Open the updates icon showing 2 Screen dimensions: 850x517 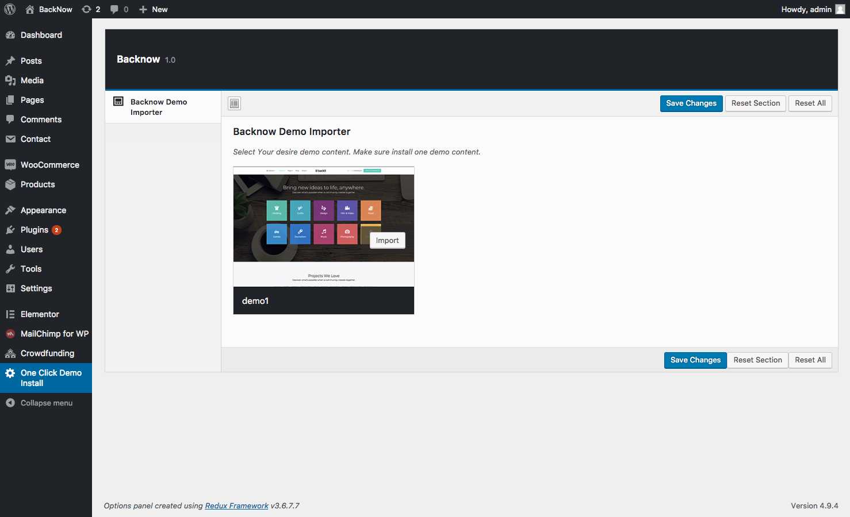point(86,9)
